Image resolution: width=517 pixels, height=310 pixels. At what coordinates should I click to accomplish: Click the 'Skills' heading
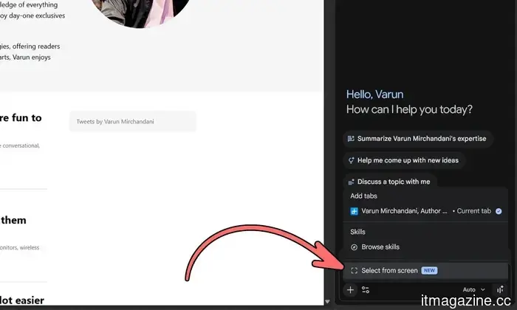(x=357, y=232)
